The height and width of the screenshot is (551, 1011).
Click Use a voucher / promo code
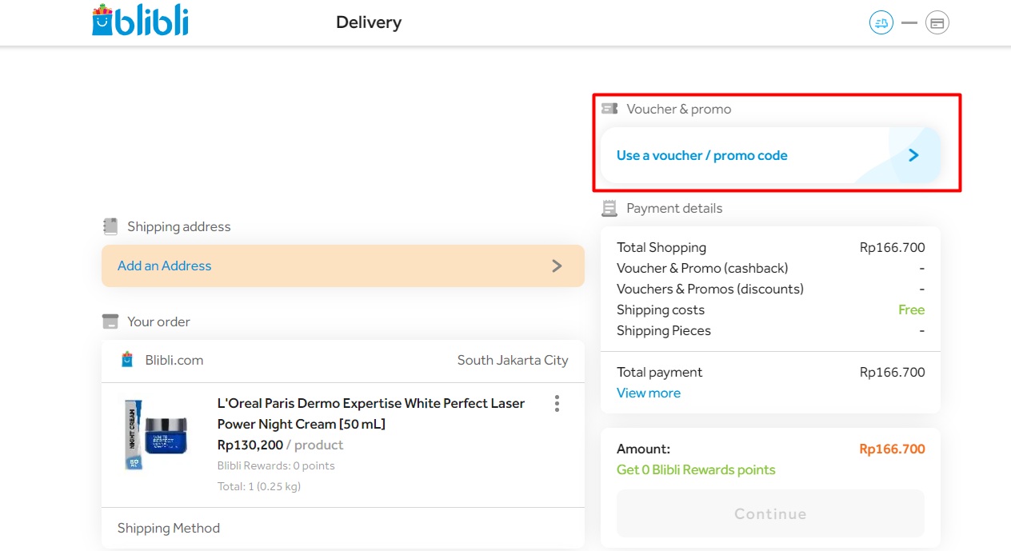[x=701, y=155]
